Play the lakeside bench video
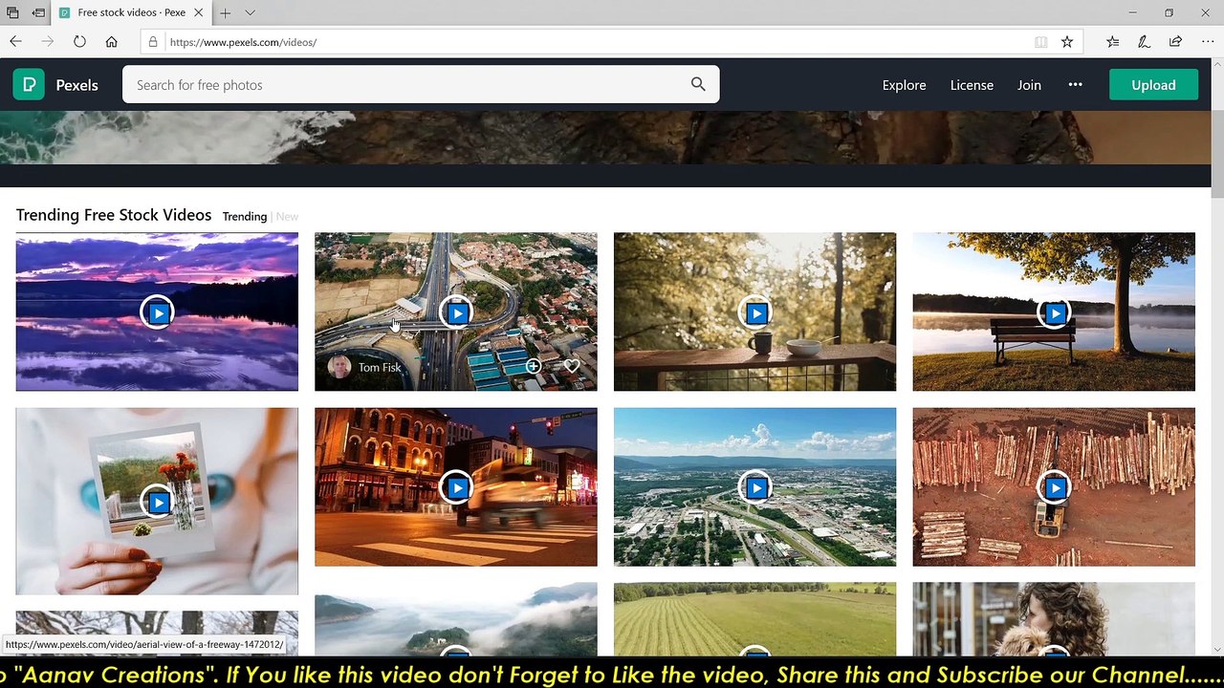The height and width of the screenshot is (688, 1224). click(x=1054, y=312)
